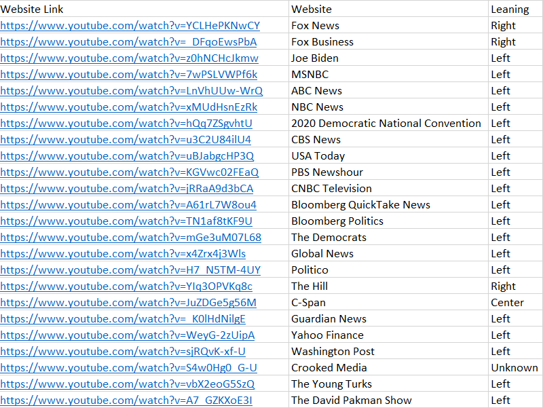Select the 'Website' column header cell
The height and width of the screenshot is (408, 543).
(388, 9)
